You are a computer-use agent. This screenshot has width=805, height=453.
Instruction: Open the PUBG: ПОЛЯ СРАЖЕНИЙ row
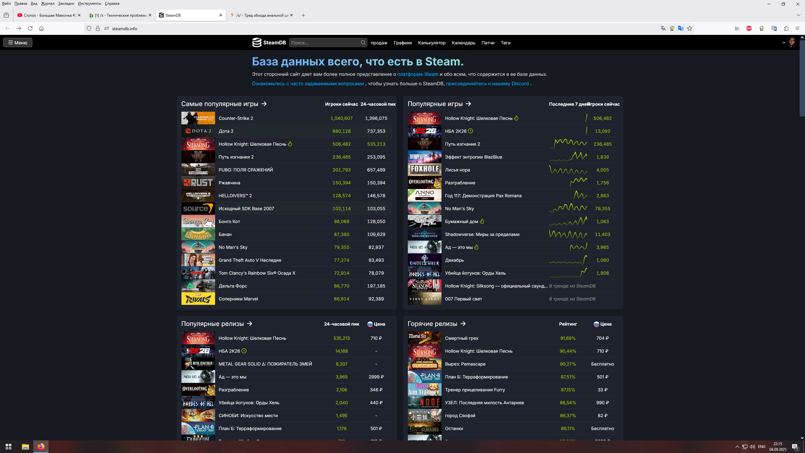tap(287, 170)
